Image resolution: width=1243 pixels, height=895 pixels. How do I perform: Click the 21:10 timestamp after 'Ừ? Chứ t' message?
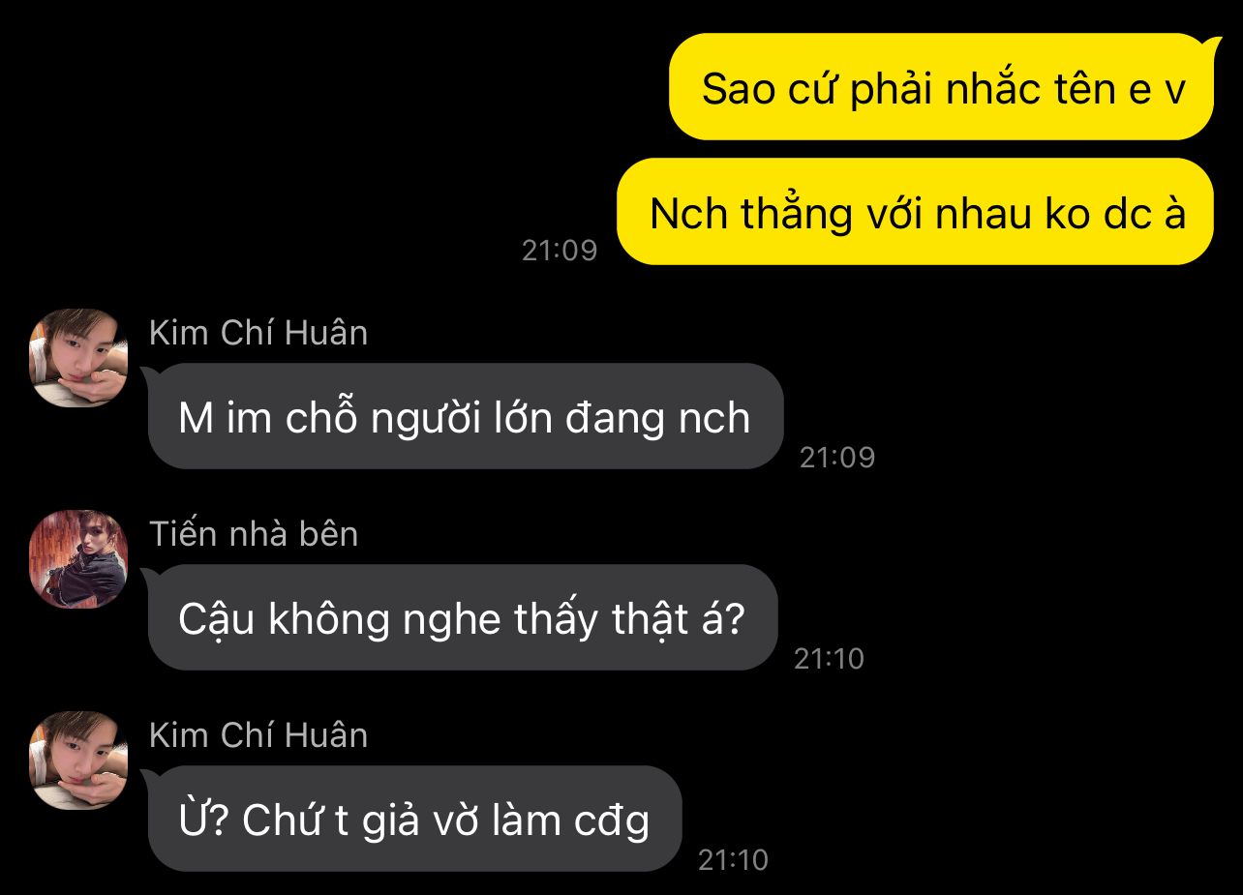click(x=734, y=860)
